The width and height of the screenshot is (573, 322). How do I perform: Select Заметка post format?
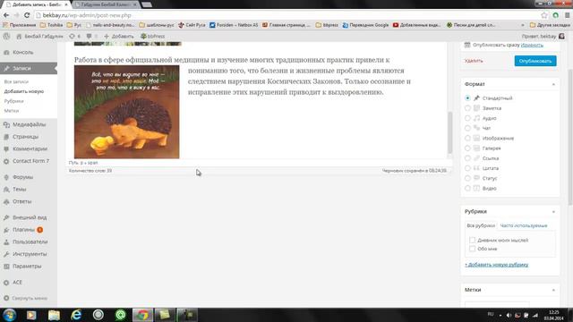coord(467,108)
